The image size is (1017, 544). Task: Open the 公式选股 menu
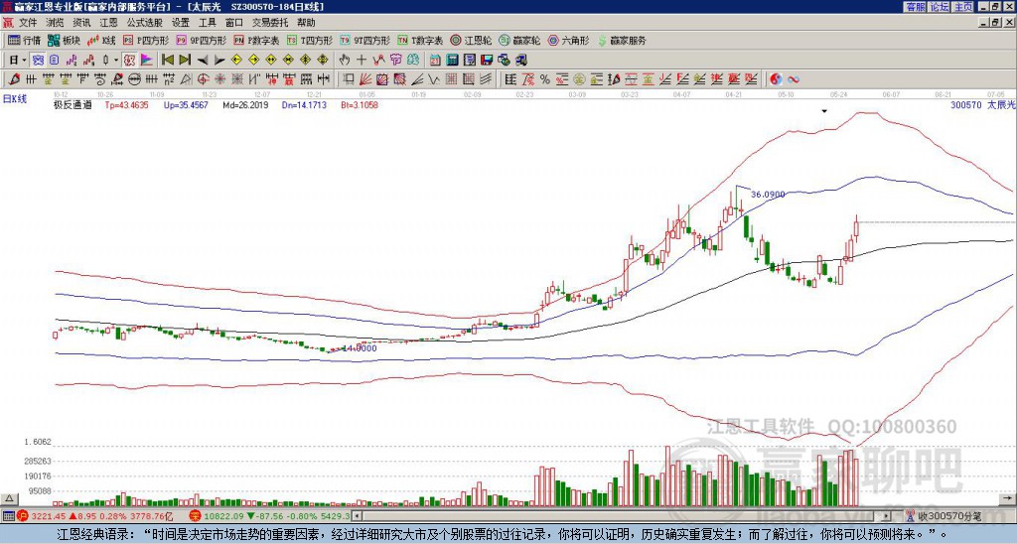tap(144, 23)
